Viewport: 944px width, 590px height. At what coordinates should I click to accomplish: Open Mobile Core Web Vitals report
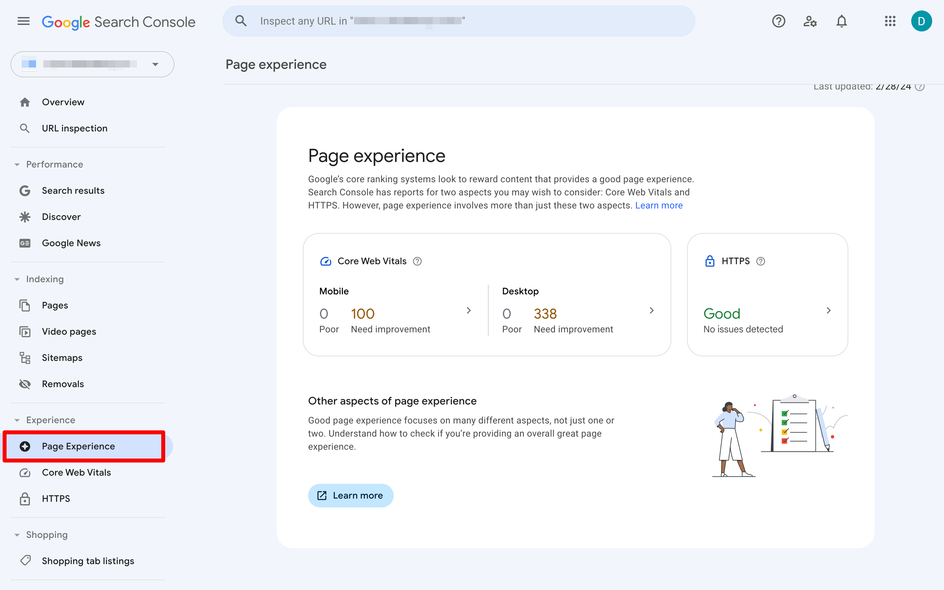click(x=469, y=311)
